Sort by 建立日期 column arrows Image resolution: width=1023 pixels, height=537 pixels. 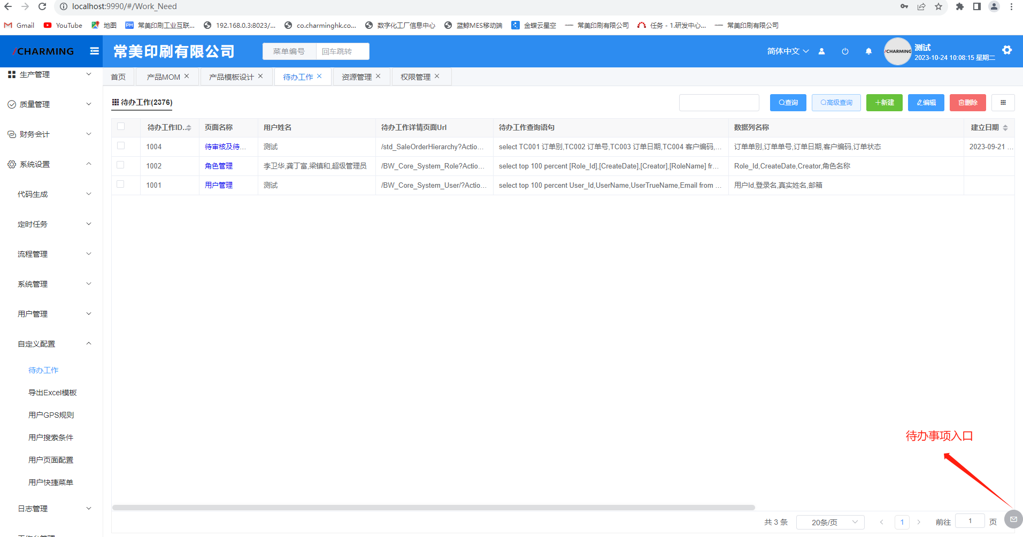coord(1005,128)
